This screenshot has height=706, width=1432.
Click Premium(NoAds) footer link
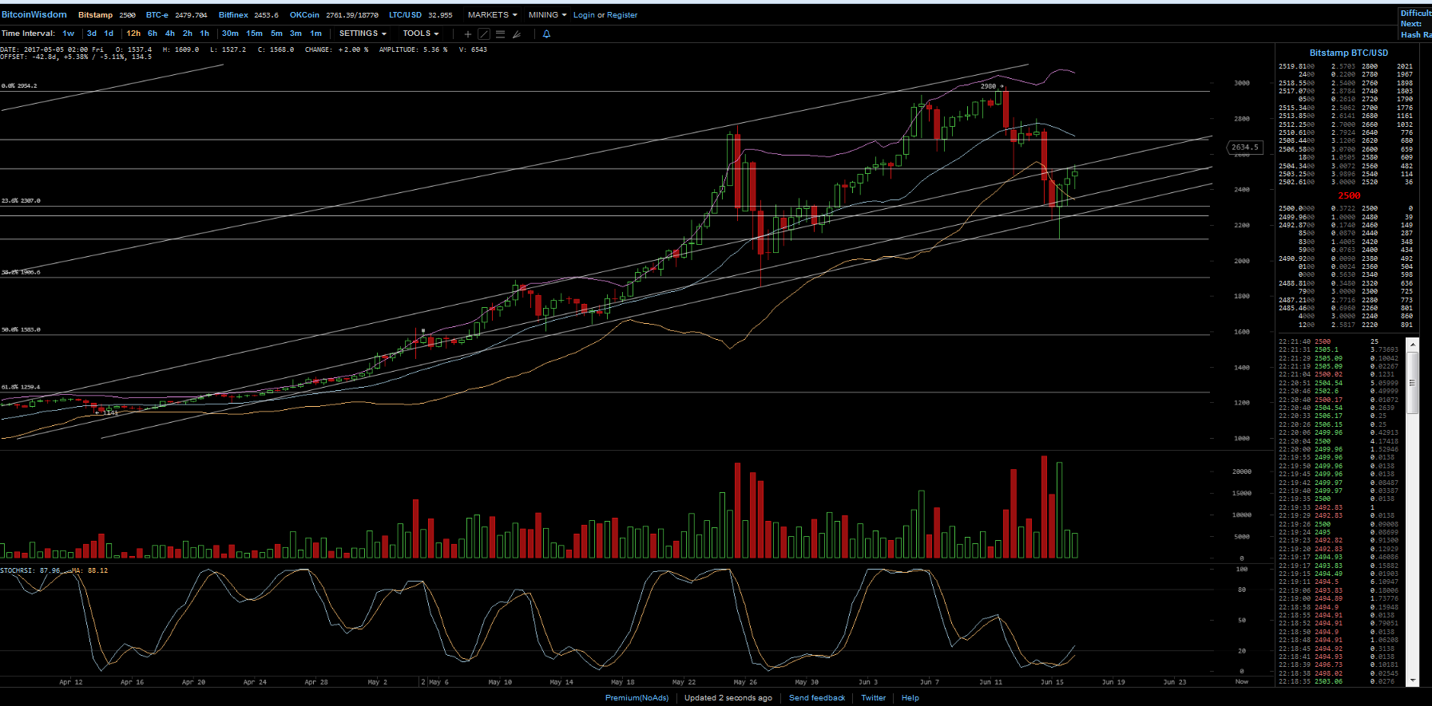(637, 698)
